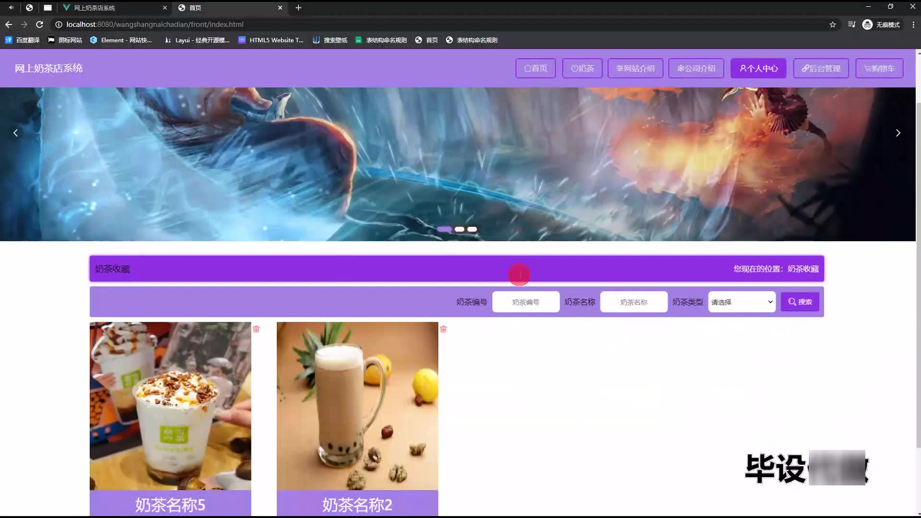Screen dimensions: 921x518
Task: Open a new browser tab
Action: coord(298,8)
